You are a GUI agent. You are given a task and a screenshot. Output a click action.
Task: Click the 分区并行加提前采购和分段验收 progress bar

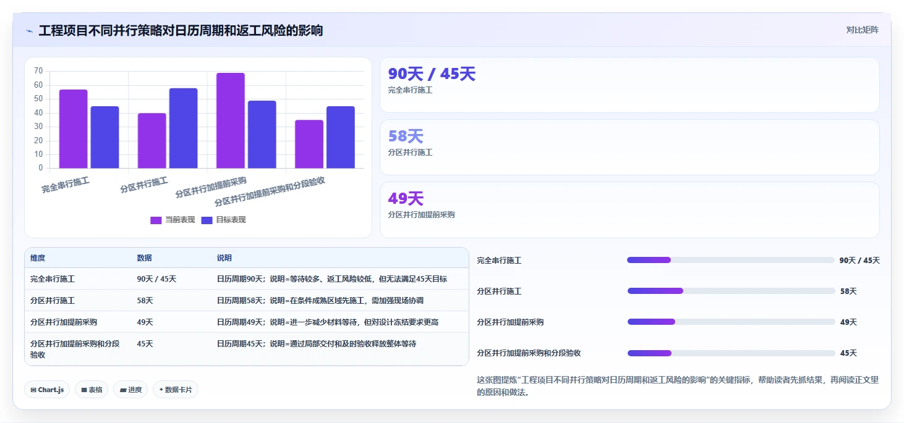(731, 353)
